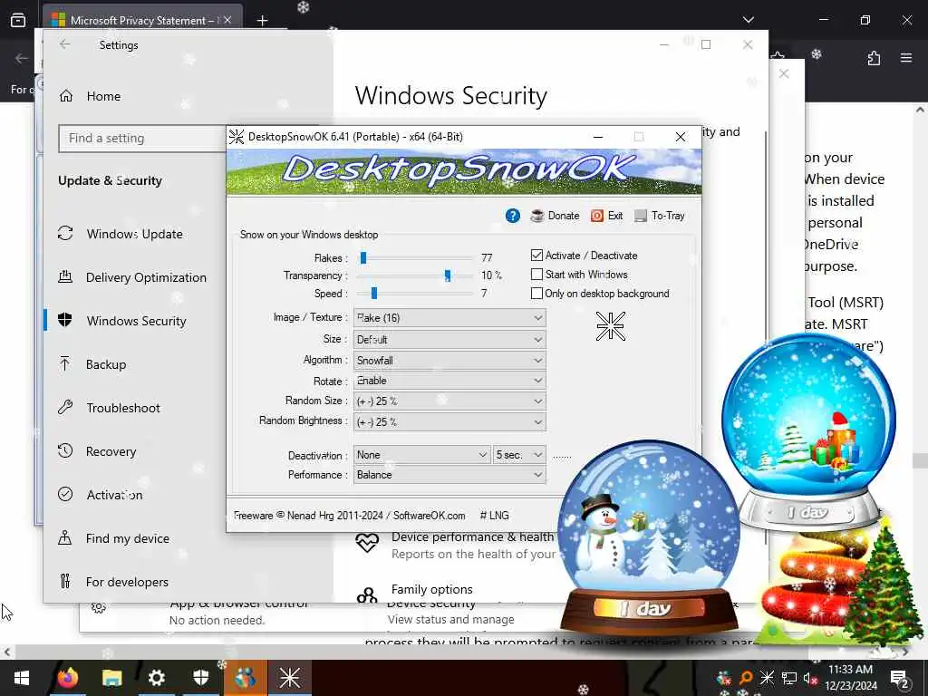Click the Device performance heart icon
This screenshot has height=696, width=928.
(367, 542)
